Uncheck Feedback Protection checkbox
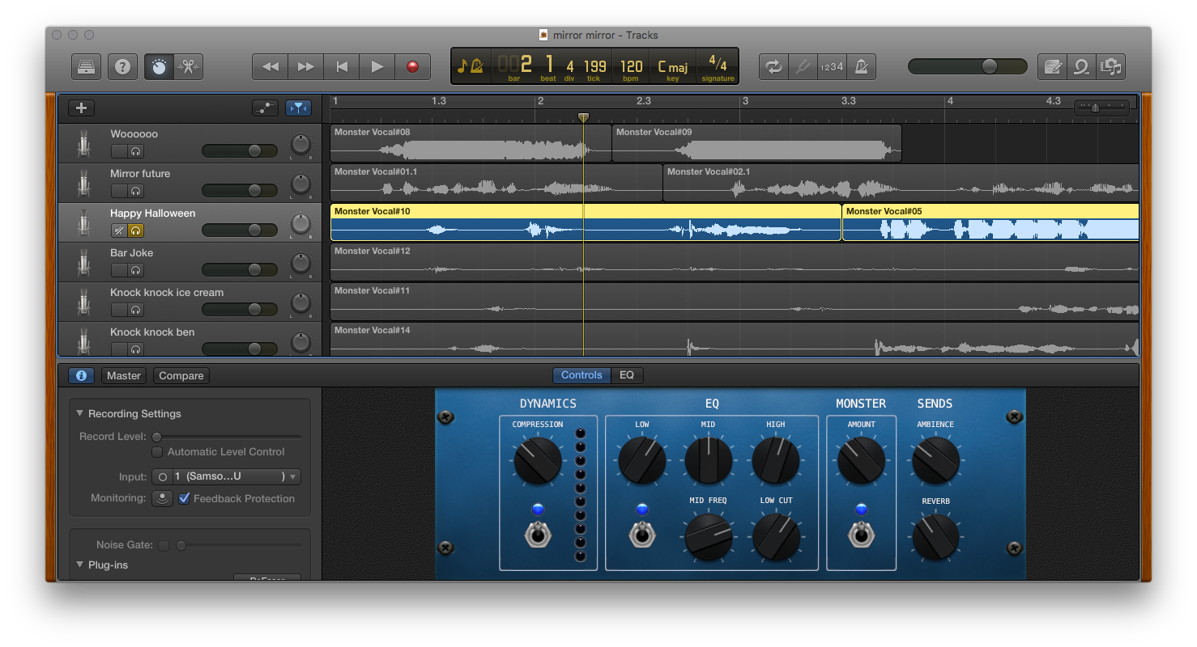Image resolution: width=1197 pixels, height=647 pixels. coord(185,498)
